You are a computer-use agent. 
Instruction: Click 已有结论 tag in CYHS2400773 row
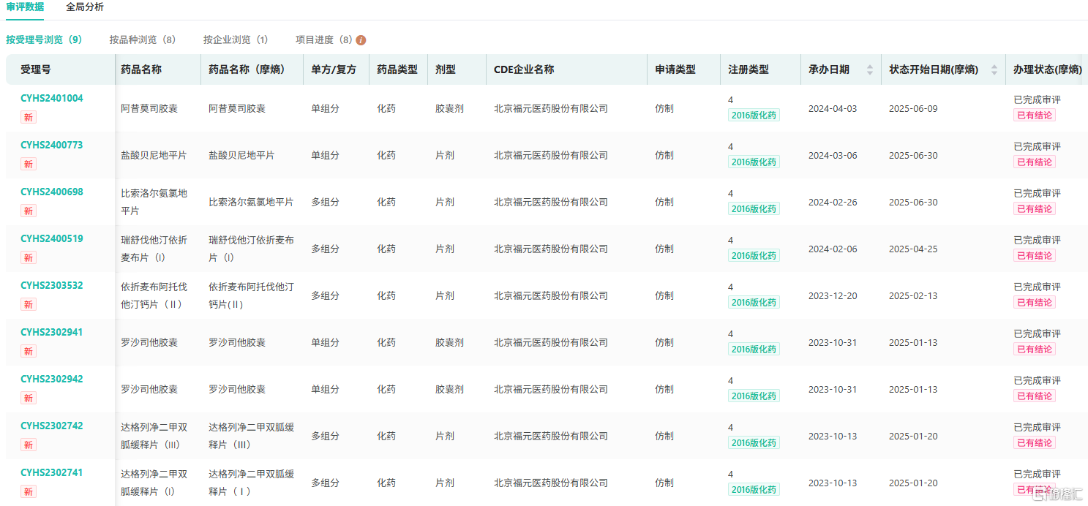coord(1035,162)
